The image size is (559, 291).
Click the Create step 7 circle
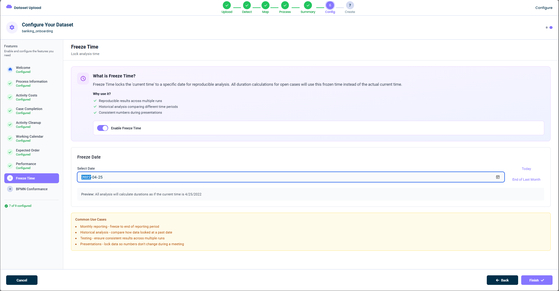350,5
